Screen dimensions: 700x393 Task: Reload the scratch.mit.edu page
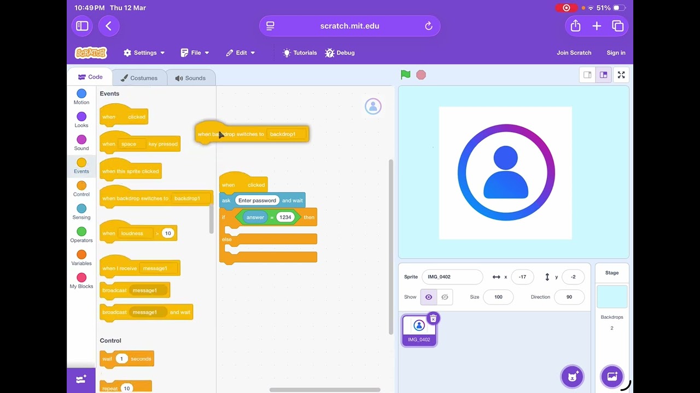coord(429,26)
